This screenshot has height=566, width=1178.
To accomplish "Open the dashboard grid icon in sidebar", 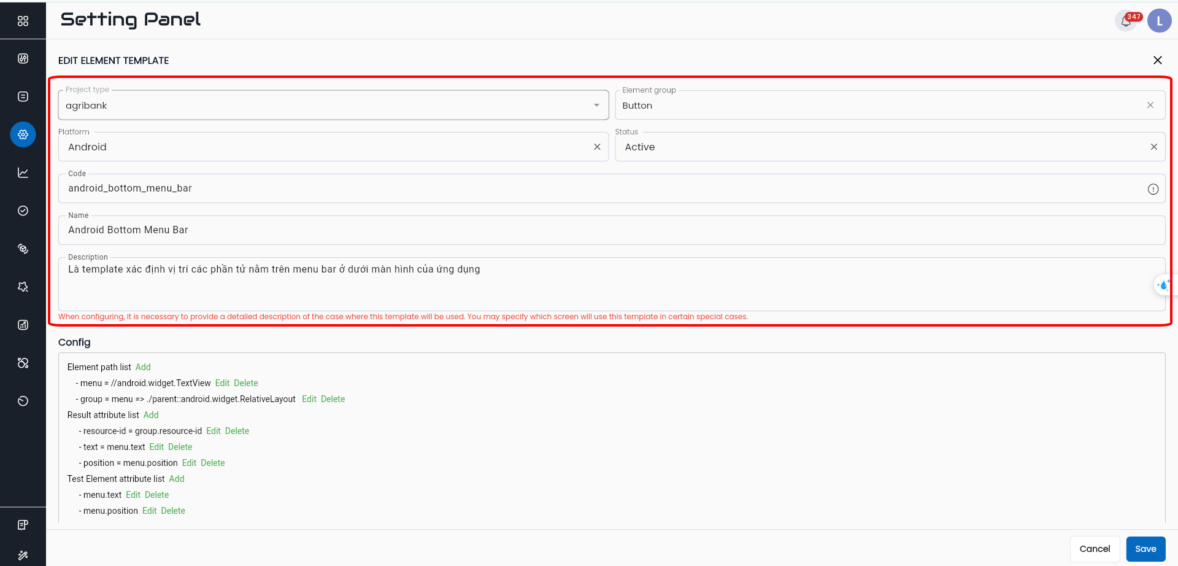I will click(x=23, y=21).
